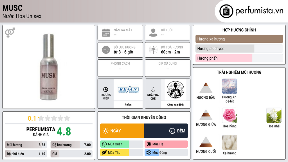Click the user rating stars next to 0.1
The image size is (288, 162).
coord(54,118)
